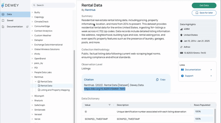Open Listing and Property Mapping table
The image size is (221, 123).
pos(55,90)
